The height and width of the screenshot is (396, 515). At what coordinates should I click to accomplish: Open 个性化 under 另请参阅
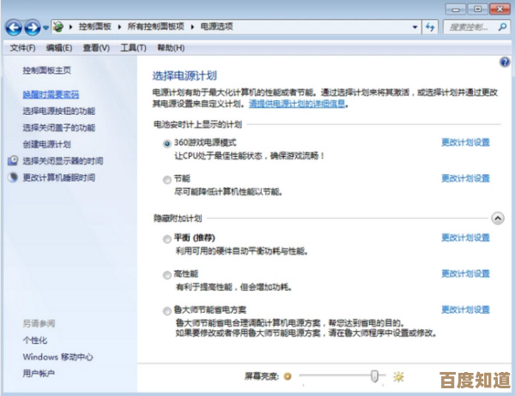pyautogui.click(x=35, y=340)
